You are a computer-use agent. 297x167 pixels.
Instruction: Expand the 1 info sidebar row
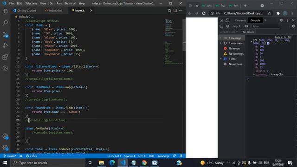pyautogui.click(x=221, y=59)
